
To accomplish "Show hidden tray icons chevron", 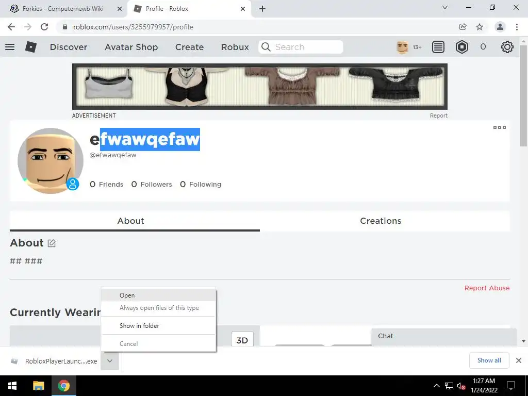I will coord(436,386).
